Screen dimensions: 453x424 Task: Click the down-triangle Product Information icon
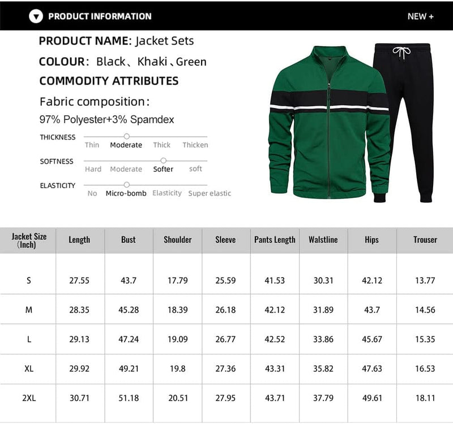pyautogui.click(x=36, y=16)
